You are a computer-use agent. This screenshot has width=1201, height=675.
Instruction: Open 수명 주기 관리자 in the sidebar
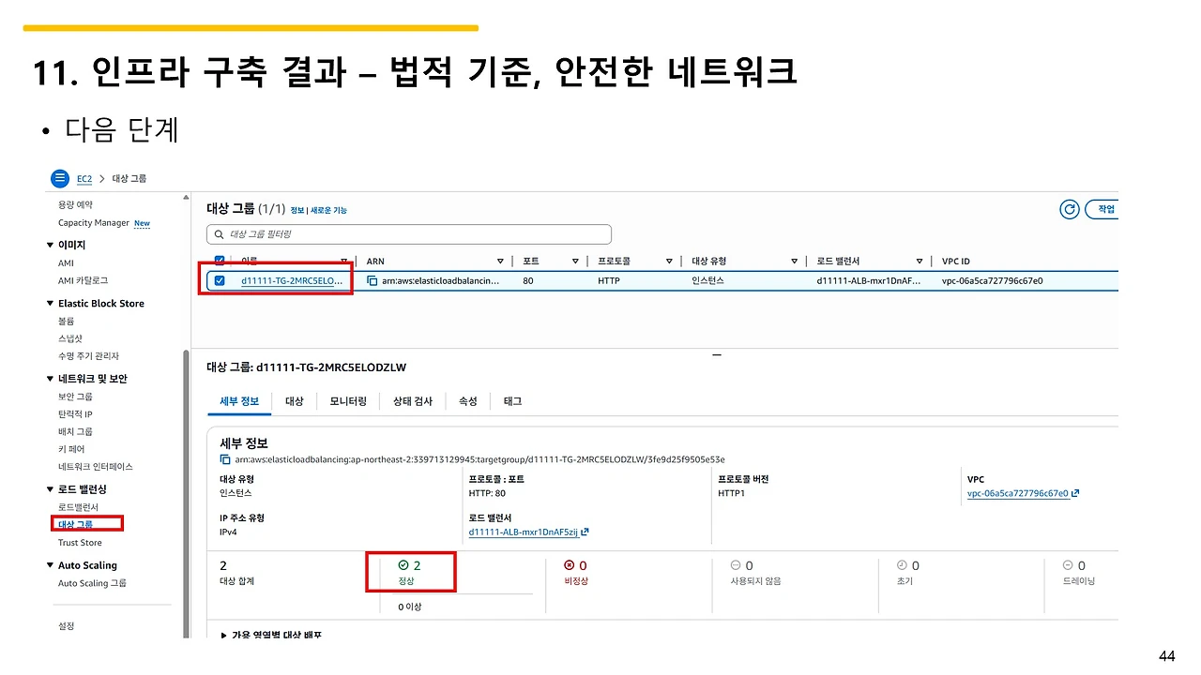coord(88,356)
